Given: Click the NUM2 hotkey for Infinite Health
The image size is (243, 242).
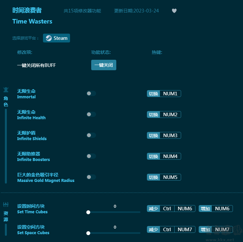Looking at the screenshot, I should [x=170, y=115].
